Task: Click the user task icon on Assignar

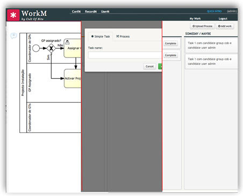Action: tap(67, 43)
